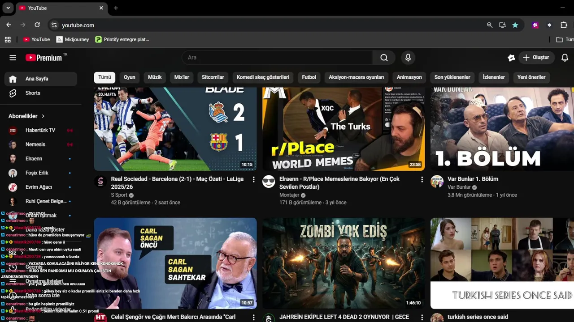The height and width of the screenshot is (322, 574).
Task: Select the İzlenenler chip
Action: [494, 77]
